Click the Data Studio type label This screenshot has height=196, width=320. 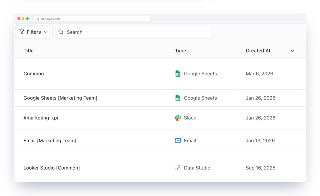(x=197, y=168)
